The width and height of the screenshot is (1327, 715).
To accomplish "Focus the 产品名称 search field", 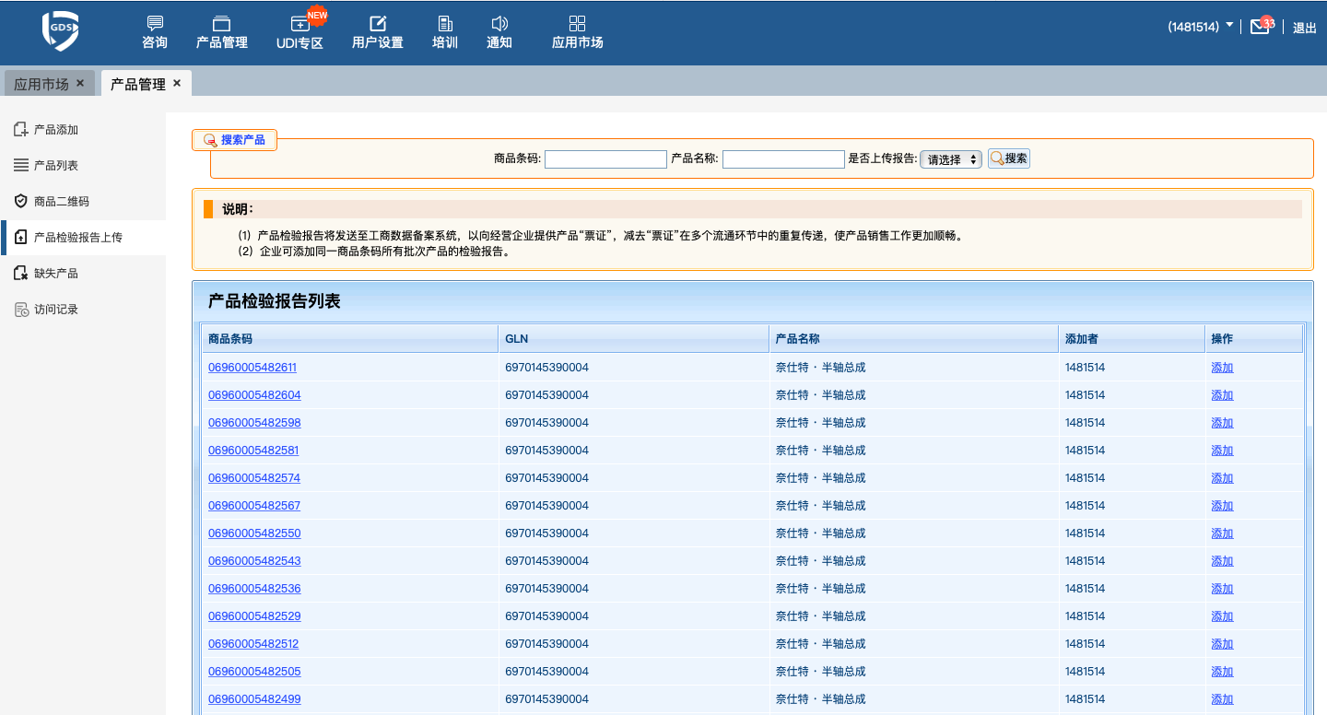I will (x=783, y=159).
